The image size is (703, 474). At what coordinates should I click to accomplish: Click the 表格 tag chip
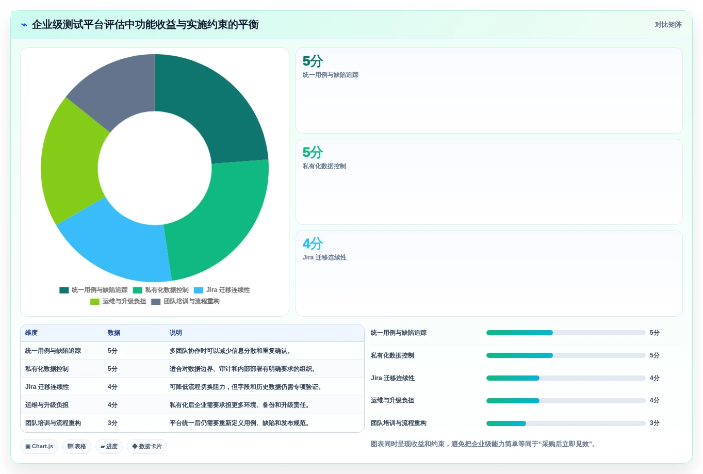(x=77, y=447)
